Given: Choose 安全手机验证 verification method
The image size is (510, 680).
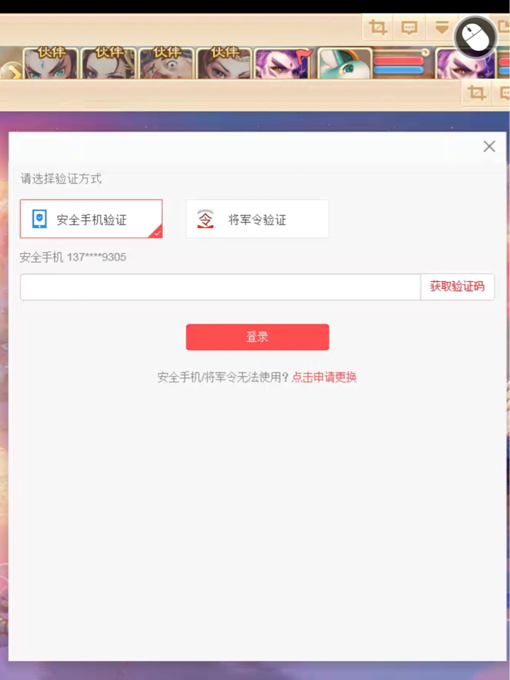Looking at the screenshot, I should click(91, 219).
